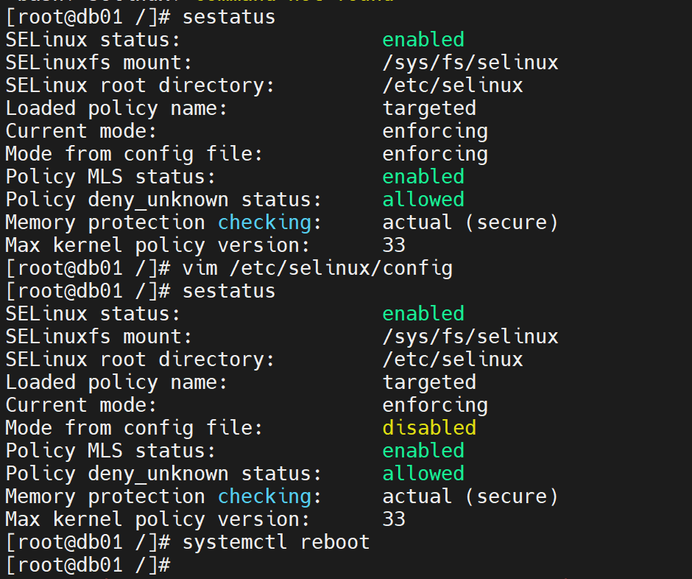This screenshot has height=579, width=692.
Task: Click "enforcing" Current mode value, first output
Action: [x=434, y=132]
